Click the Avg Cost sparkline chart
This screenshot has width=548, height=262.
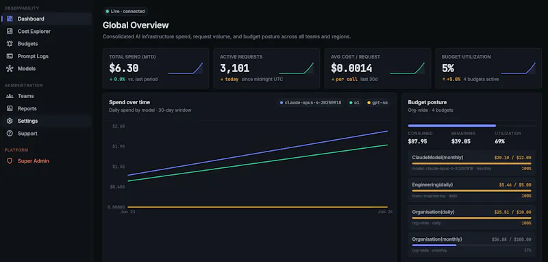(407, 68)
